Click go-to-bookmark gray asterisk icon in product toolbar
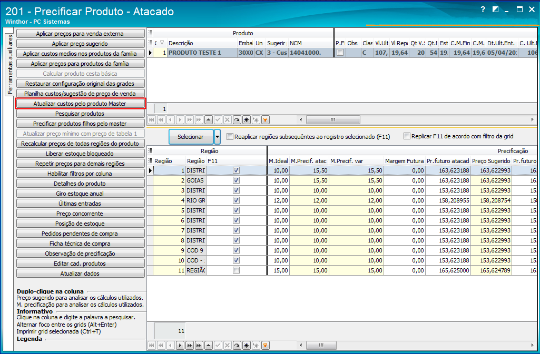Viewport: 540px width, 354px height. coord(256,119)
